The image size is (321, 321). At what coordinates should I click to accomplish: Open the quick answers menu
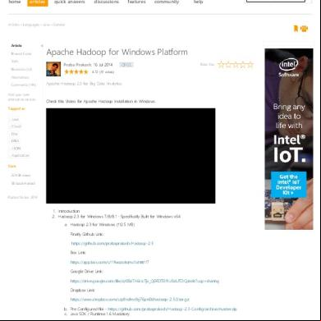pyautogui.click(x=70, y=2)
